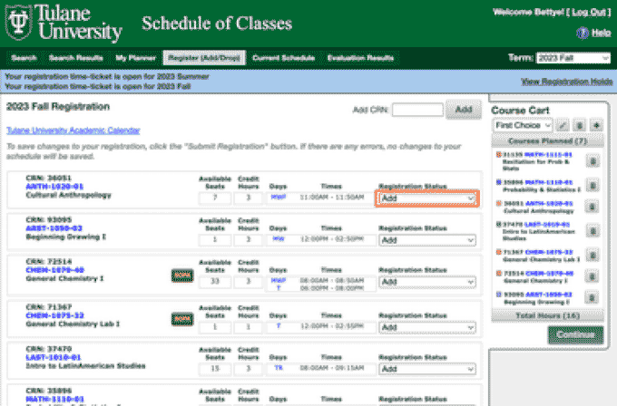Switch to the Evaluation Results tab

[360, 58]
